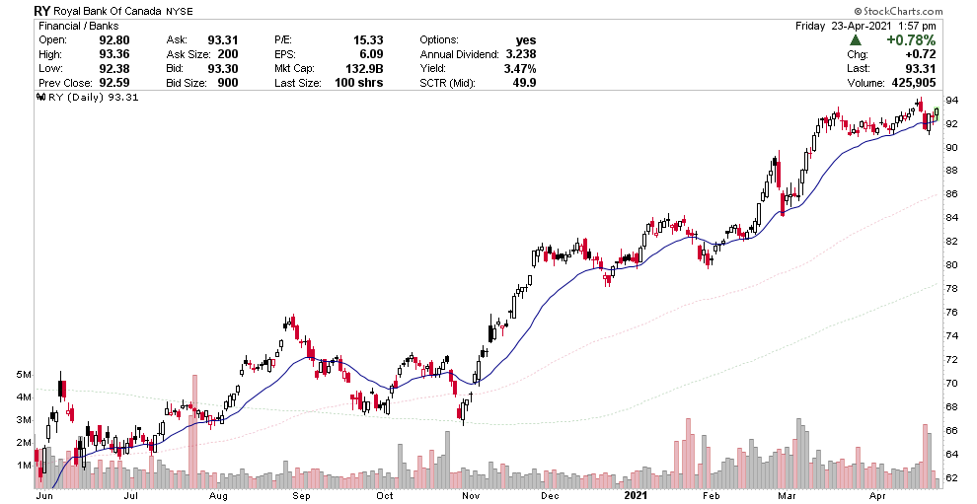Click the StockCharts.com copyright text

(898, 11)
